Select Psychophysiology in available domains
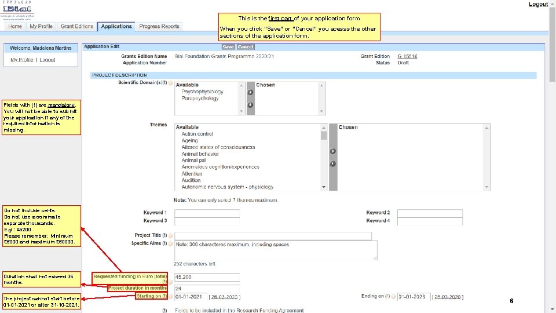This screenshot has height=313, width=556. (203, 92)
